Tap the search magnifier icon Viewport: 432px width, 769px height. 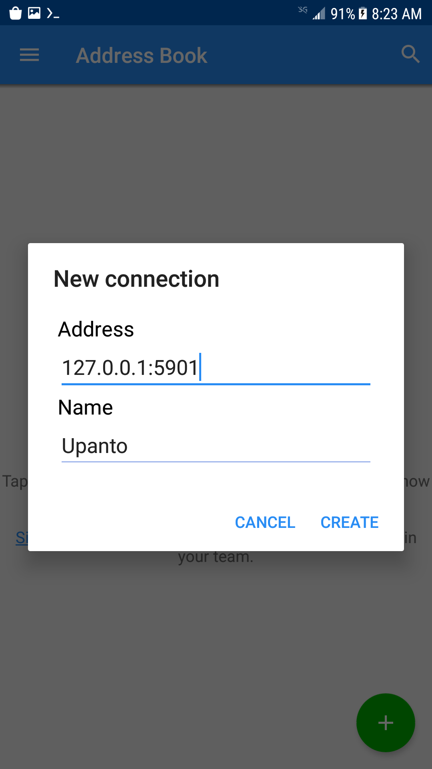[x=410, y=54]
